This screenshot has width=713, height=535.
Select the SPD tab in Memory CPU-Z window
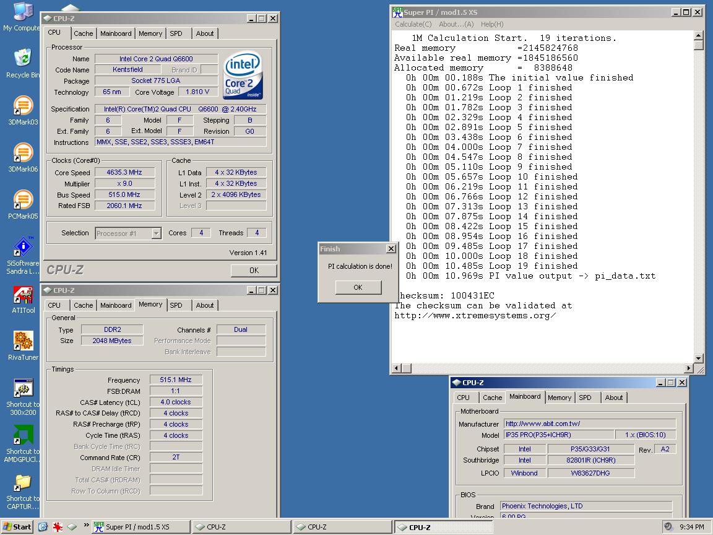click(176, 305)
